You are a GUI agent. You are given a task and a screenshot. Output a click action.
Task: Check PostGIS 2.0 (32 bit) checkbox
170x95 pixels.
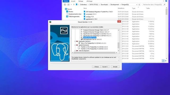[x=79, y=47]
